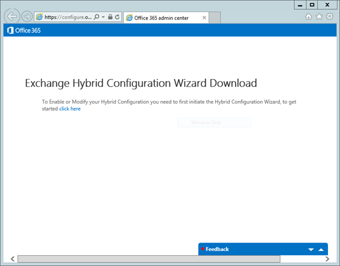Close the Office 365 admin center tab

point(204,18)
